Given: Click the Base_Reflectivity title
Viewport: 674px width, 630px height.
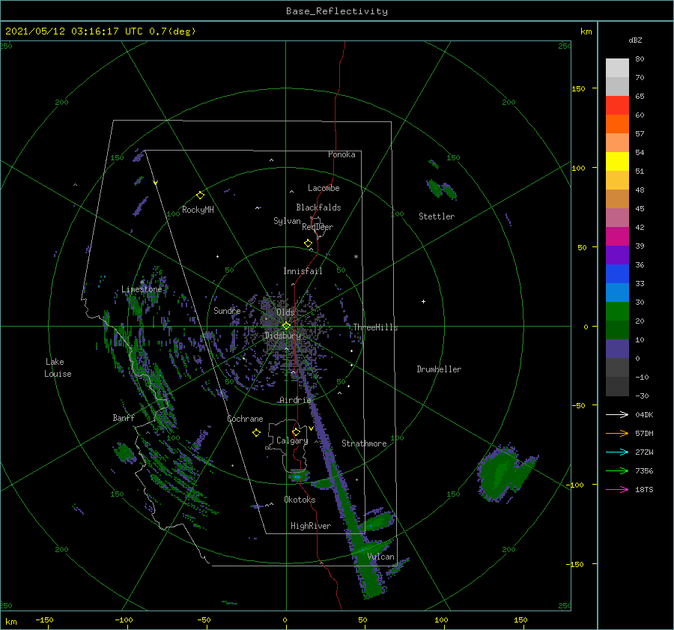Looking at the screenshot, I should pyautogui.click(x=337, y=11).
